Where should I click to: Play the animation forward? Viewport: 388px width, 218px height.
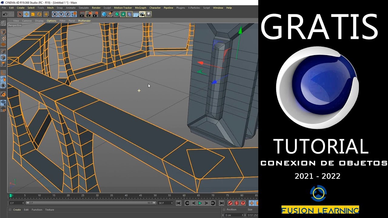(200, 203)
